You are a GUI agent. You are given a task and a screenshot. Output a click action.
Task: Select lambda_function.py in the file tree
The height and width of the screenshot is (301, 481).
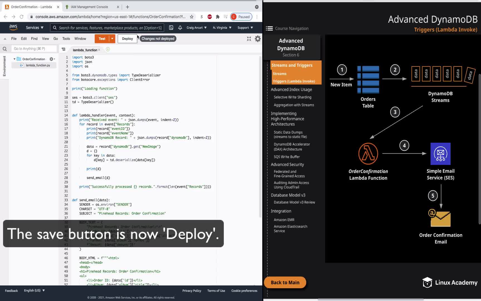[x=38, y=65]
